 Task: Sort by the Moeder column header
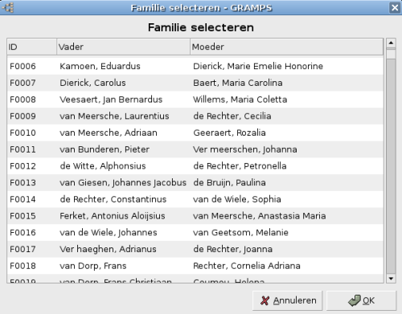(x=286, y=47)
